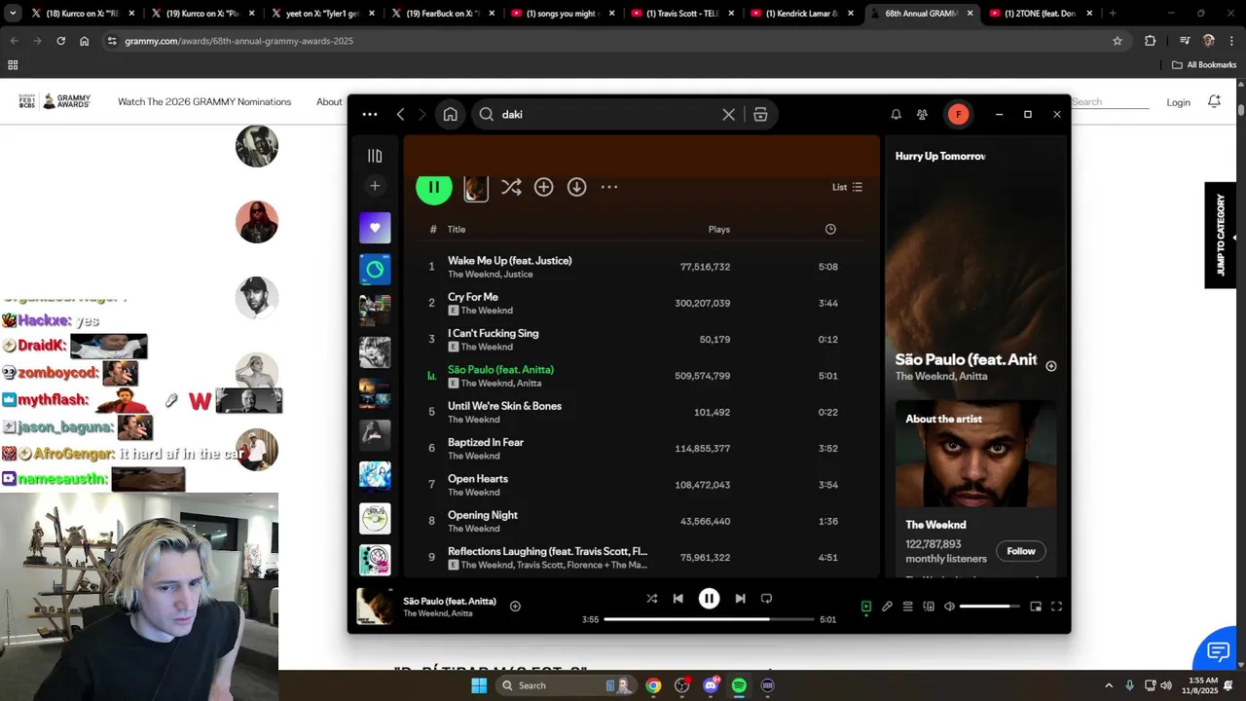Open more options for the album
This screenshot has width=1246, height=701.
point(609,187)
